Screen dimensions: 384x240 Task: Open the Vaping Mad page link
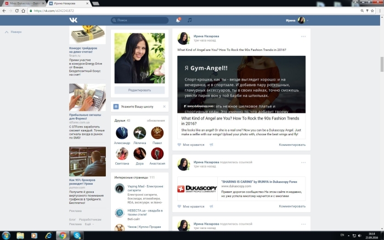(x=145, y=188)
